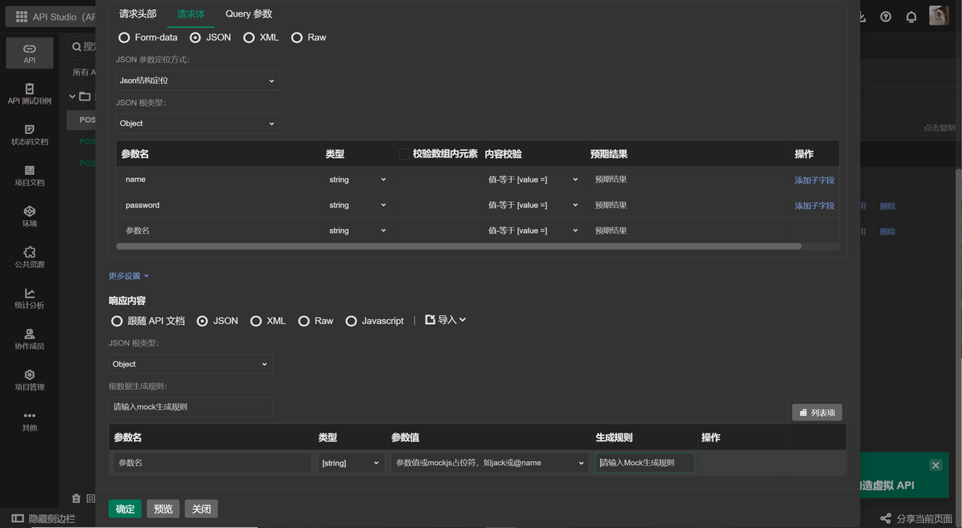Expand 更多设置 section
This screenshot has height=528, width=962.
pos(129,276)
